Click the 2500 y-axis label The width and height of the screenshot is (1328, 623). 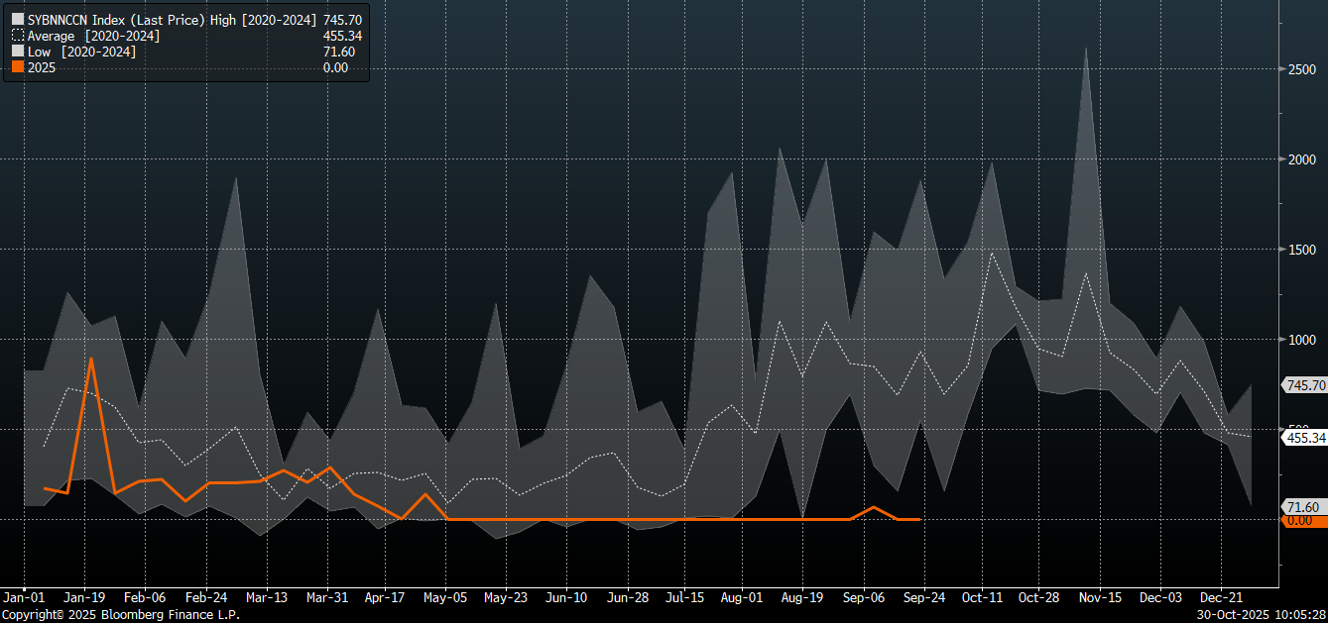pyautogui.click(x=1302, y=69)
